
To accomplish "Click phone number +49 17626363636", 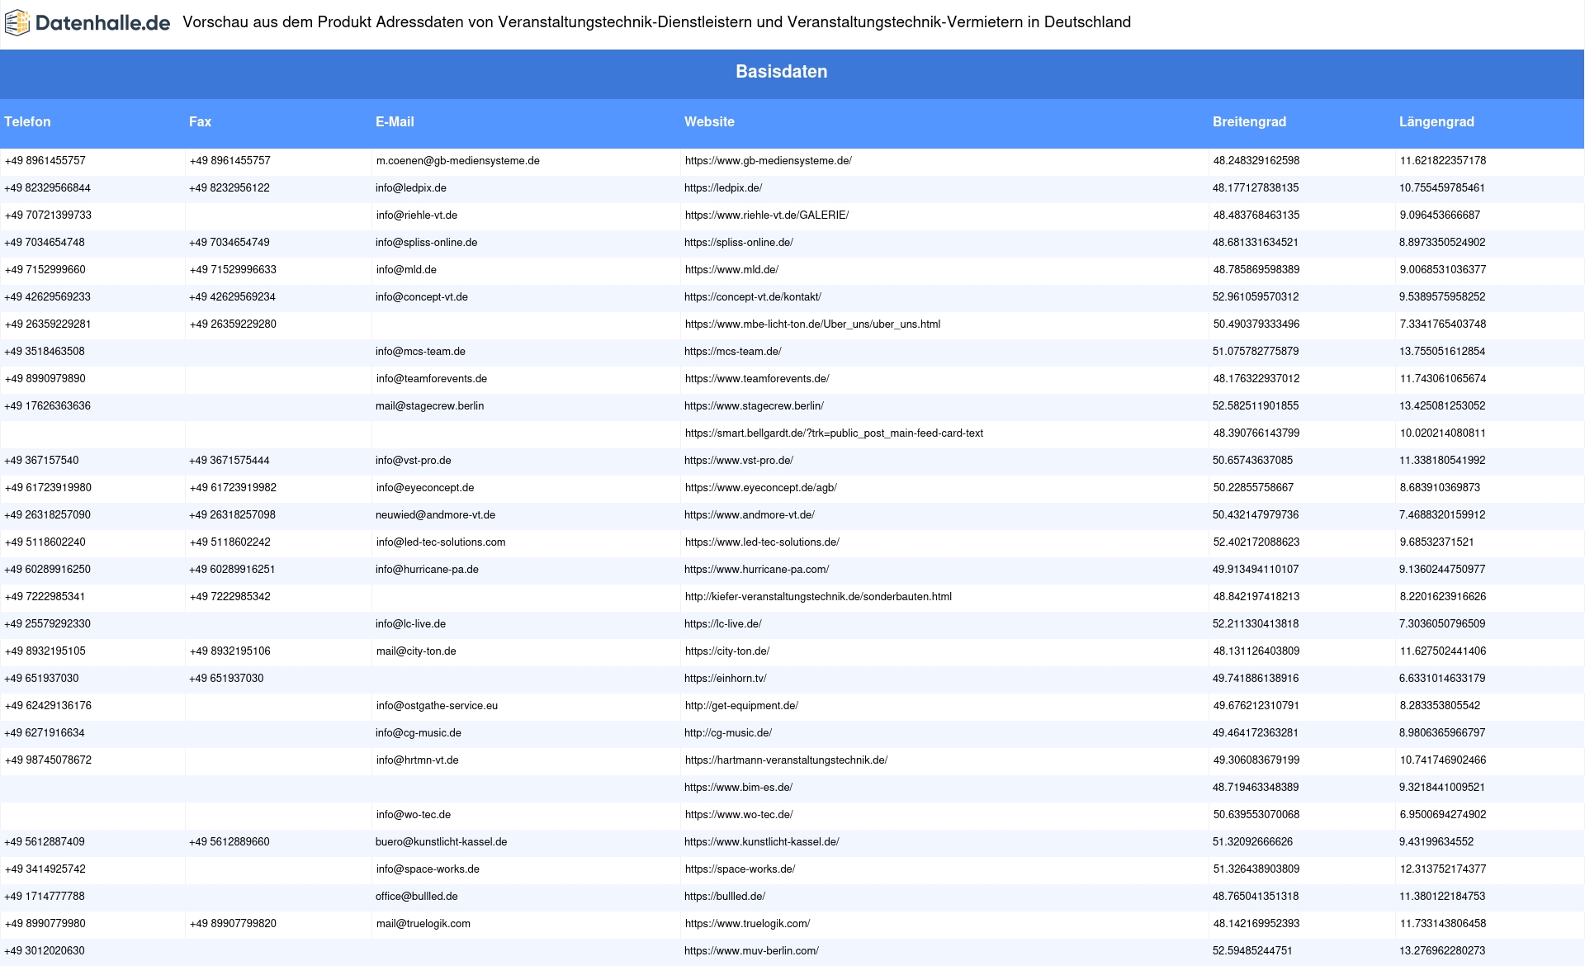I will coord(48,406).
